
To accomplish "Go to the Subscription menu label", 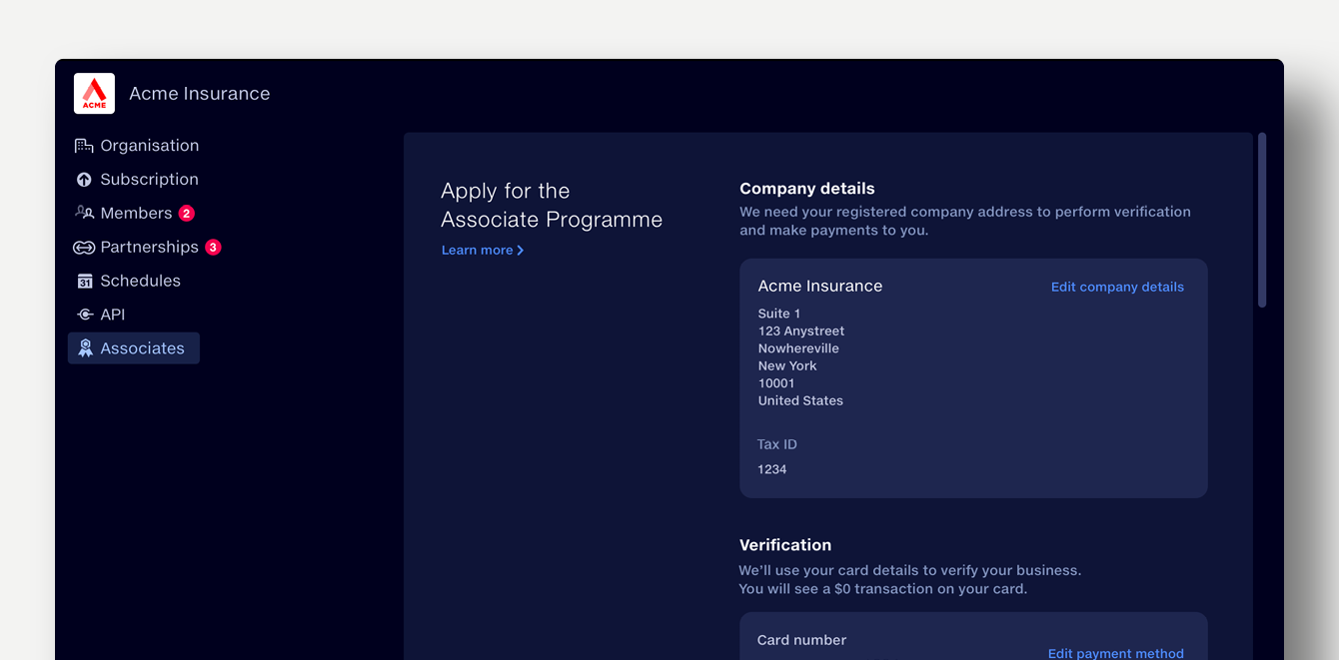I will click(x=150, y=180).
